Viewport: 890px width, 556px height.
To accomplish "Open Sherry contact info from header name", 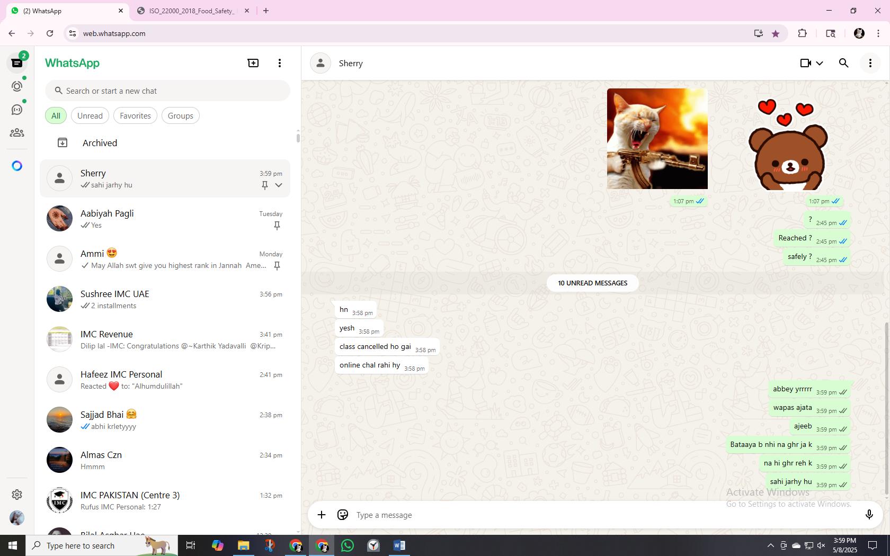I will point(351,63).
